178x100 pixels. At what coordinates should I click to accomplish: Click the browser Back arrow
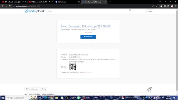(3, 6)
